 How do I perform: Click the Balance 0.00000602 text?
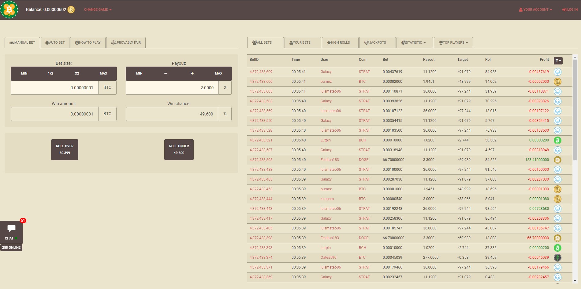(46, 9)
